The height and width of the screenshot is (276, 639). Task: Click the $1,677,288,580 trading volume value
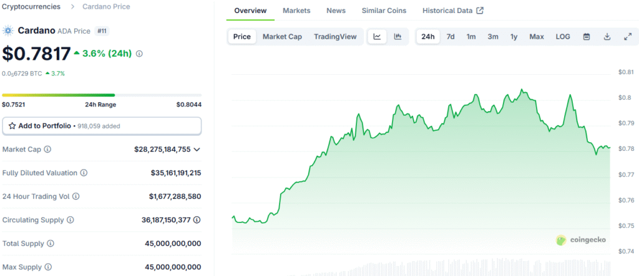[175, 197]
